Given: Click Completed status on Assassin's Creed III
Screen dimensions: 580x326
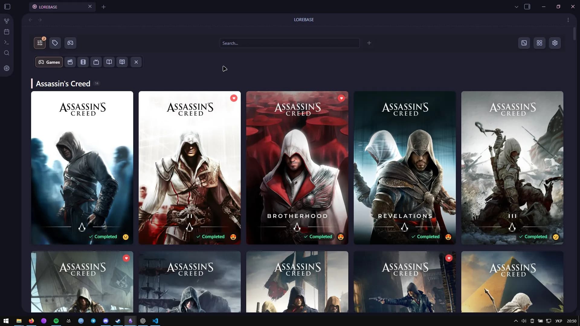Looking at the screenshot, I should (533, 237).
